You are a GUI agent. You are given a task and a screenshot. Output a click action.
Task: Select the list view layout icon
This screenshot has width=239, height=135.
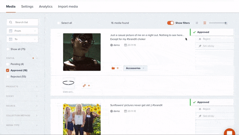[205, 23]
